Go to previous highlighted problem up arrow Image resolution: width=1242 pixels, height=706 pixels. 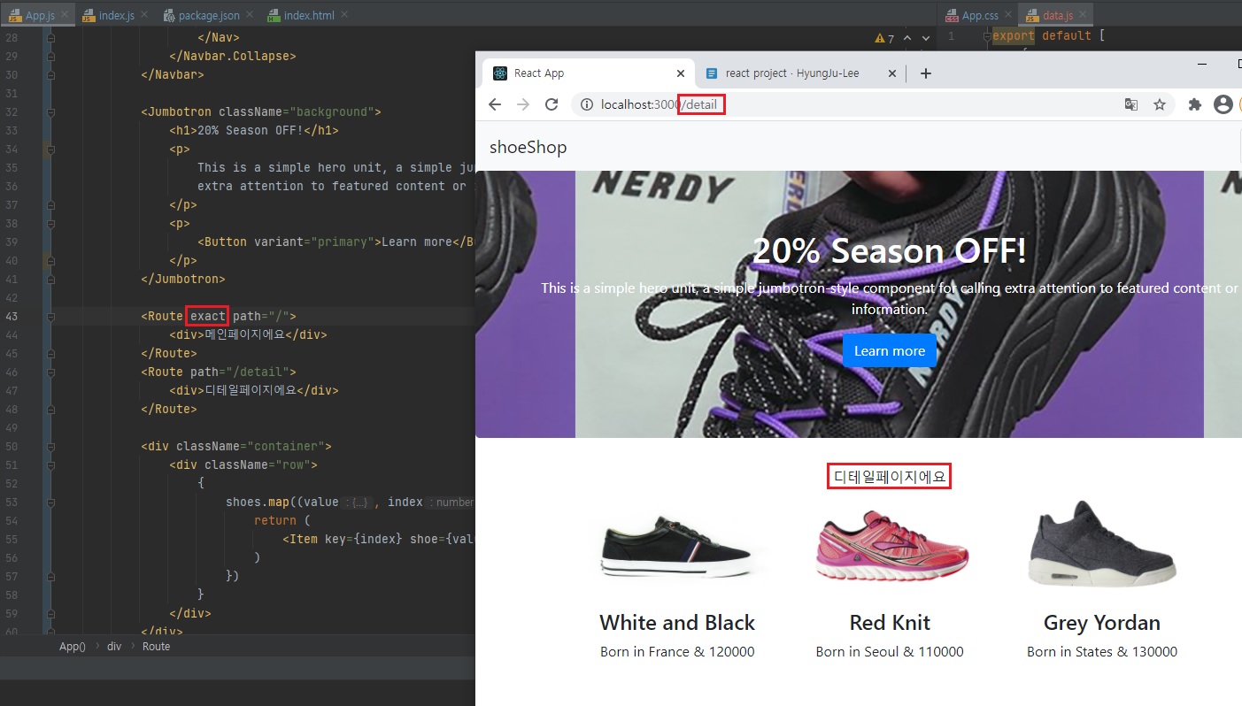tap(907, 38)
